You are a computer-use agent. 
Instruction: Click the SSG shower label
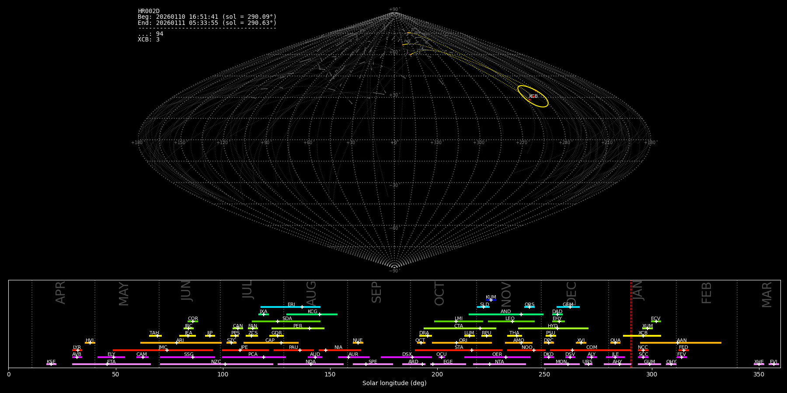189,355
